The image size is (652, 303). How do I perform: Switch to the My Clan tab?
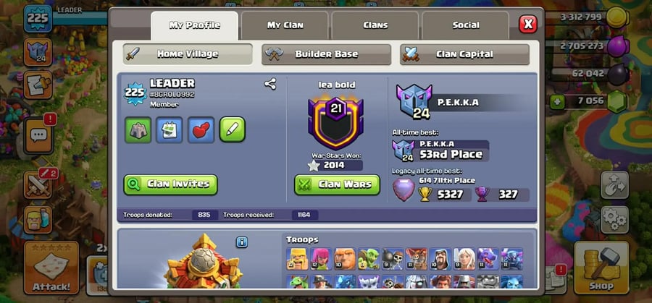[x=285, y=25]
